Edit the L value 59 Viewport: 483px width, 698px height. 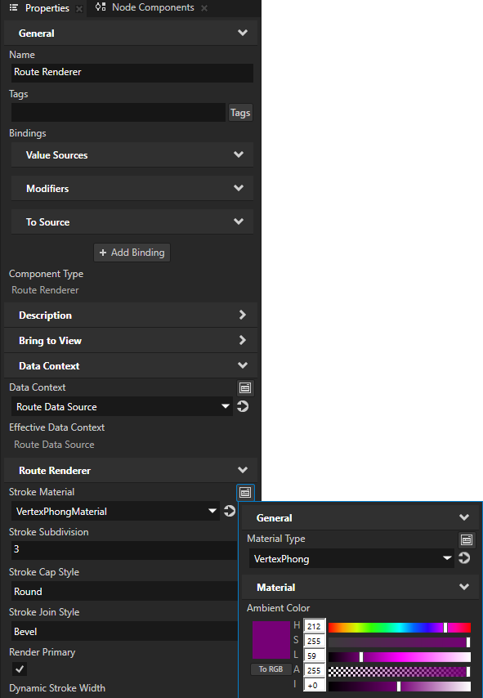(x=315, y=655)
